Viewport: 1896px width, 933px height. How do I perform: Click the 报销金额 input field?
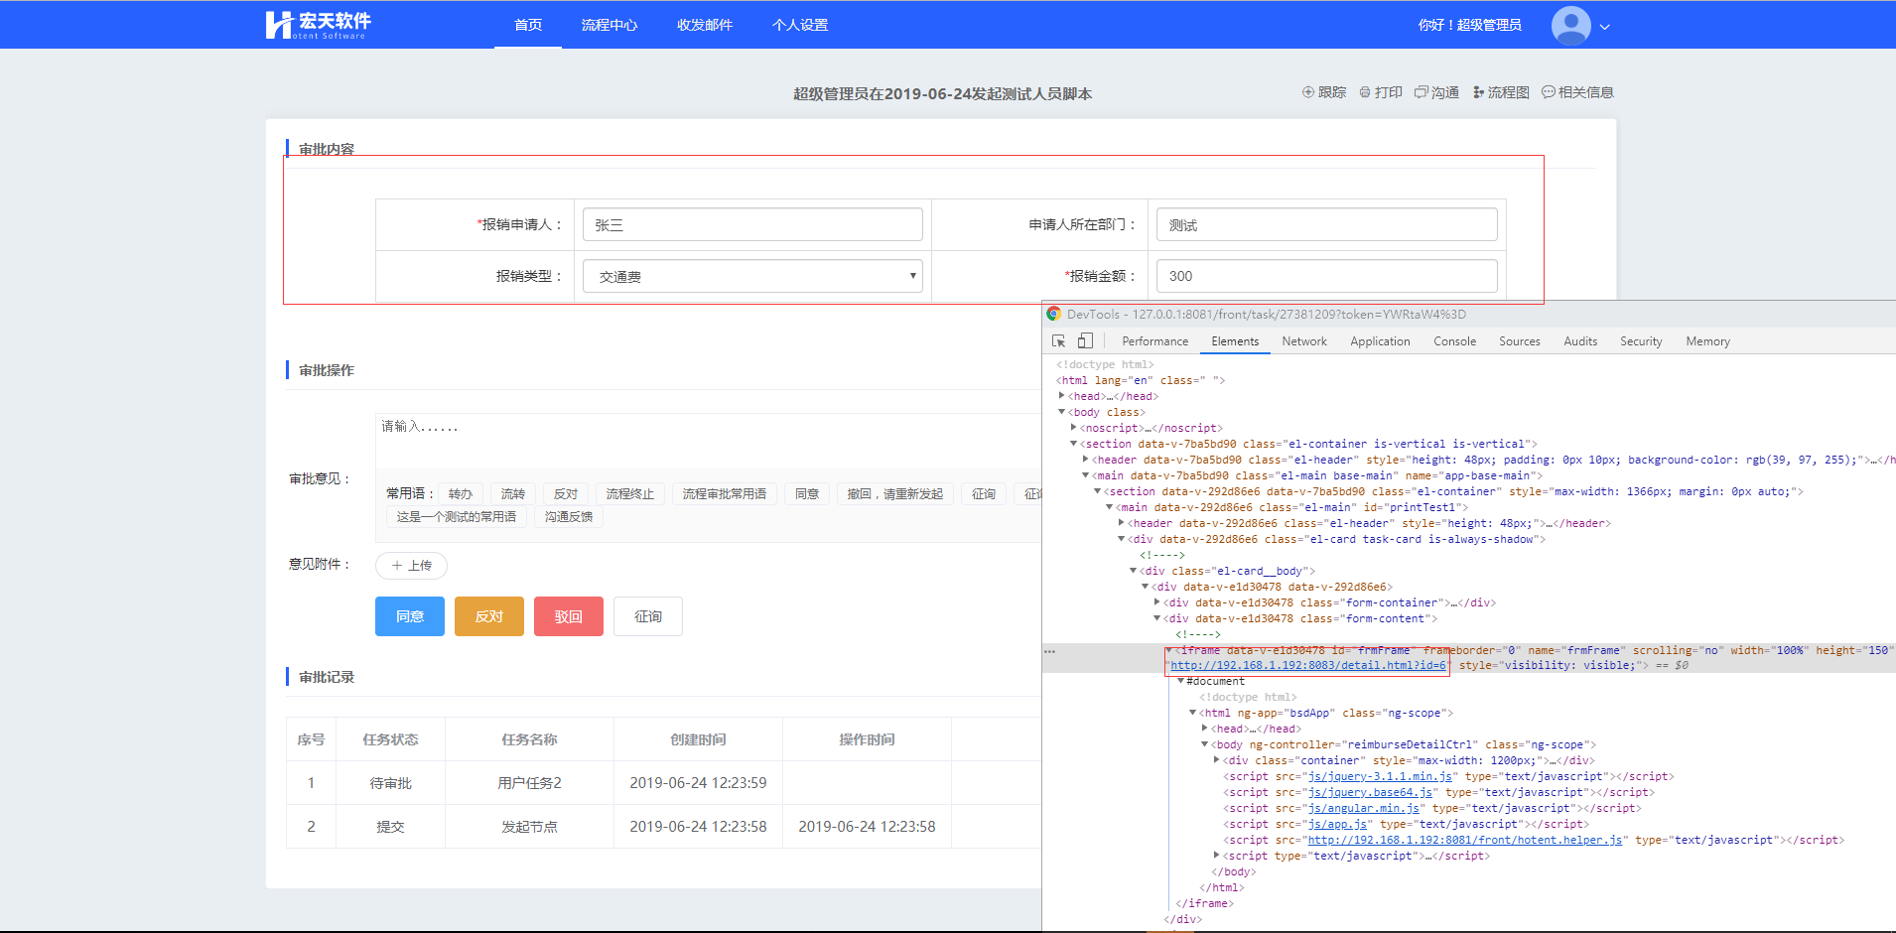tap(1326, 276)
